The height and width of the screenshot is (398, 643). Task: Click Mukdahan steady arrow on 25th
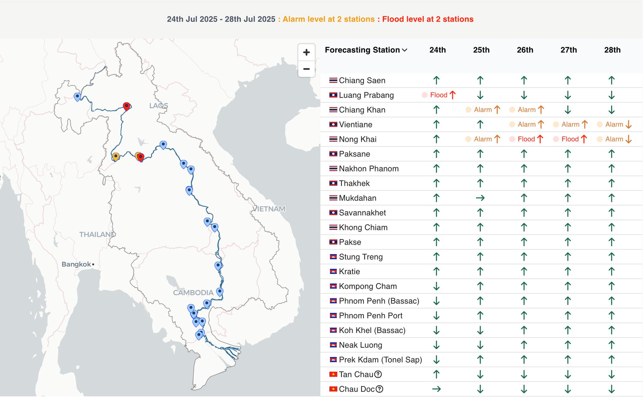480,198
